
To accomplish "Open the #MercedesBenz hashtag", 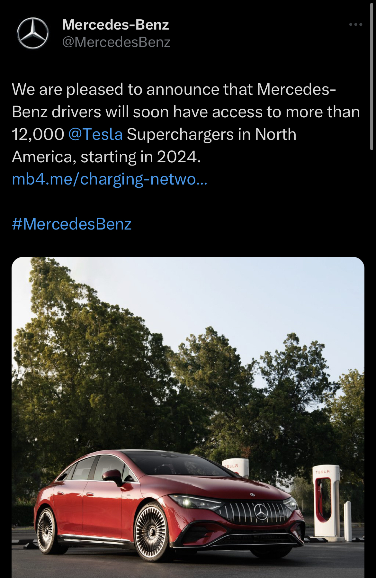I will (x=72, y=224).
